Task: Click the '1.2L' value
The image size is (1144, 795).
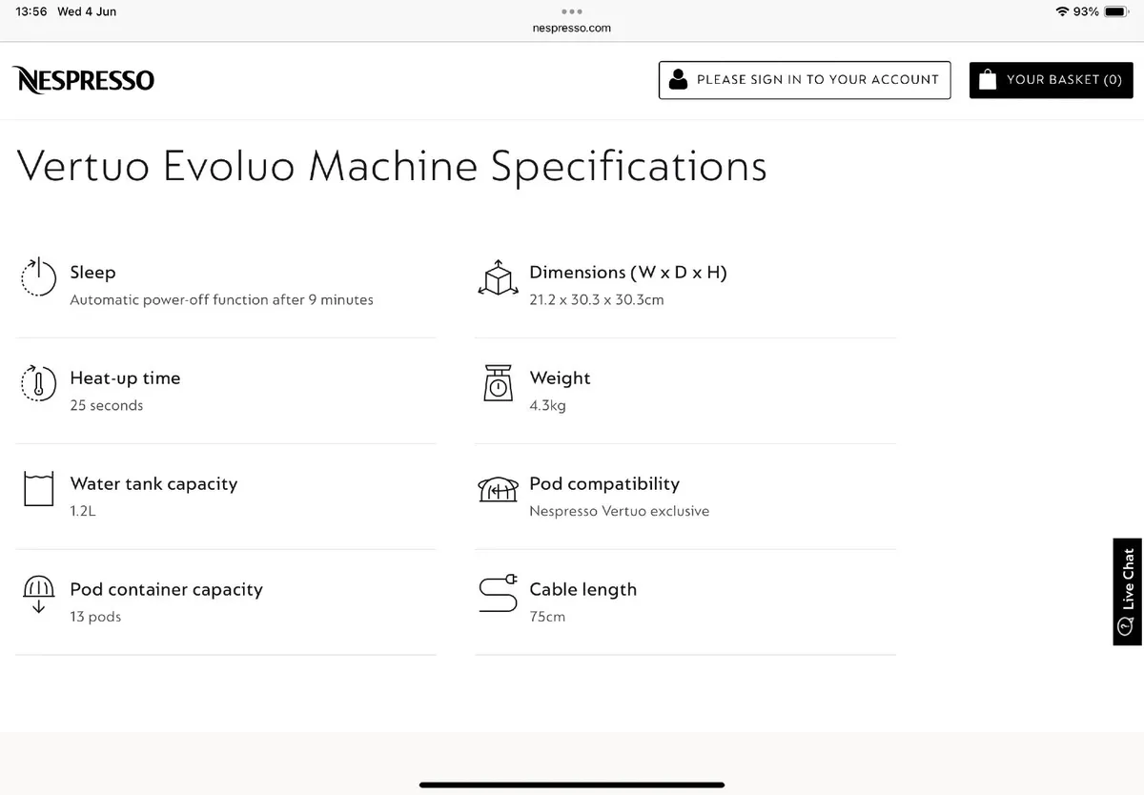Action: [83, 511]
